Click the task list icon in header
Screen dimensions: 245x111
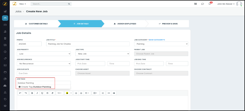click(195, 4)
